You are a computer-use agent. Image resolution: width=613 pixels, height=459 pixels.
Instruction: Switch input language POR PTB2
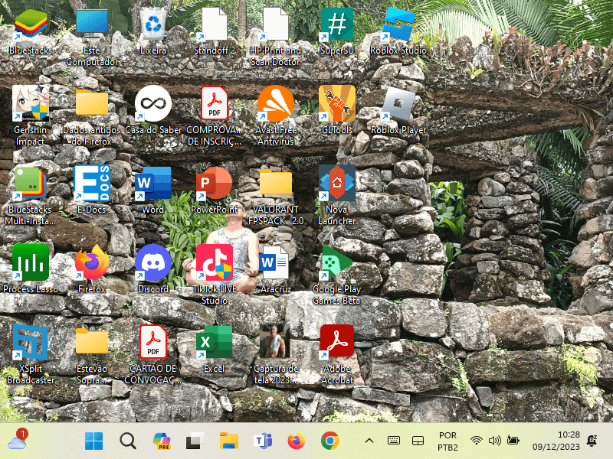[x=447, y=441]
